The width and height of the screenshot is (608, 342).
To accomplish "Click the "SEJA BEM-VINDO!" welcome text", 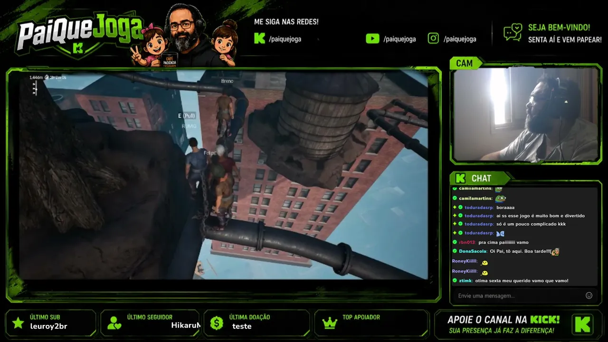I will pyautogui.click(x=559, y=28).
